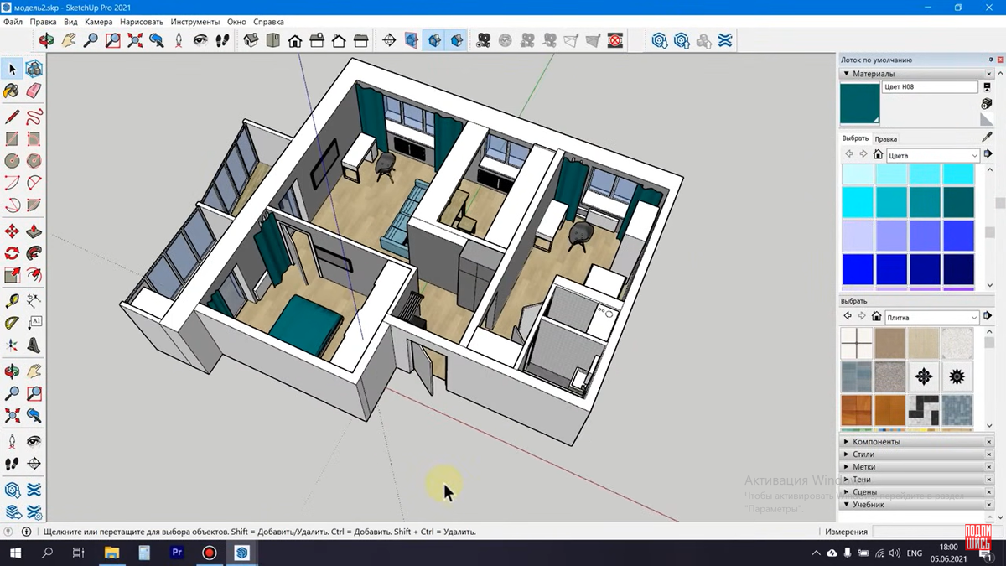This screenshot has height=566, width=1006.
Task: Open the Нарисовать menu
Action: [142, 22]
